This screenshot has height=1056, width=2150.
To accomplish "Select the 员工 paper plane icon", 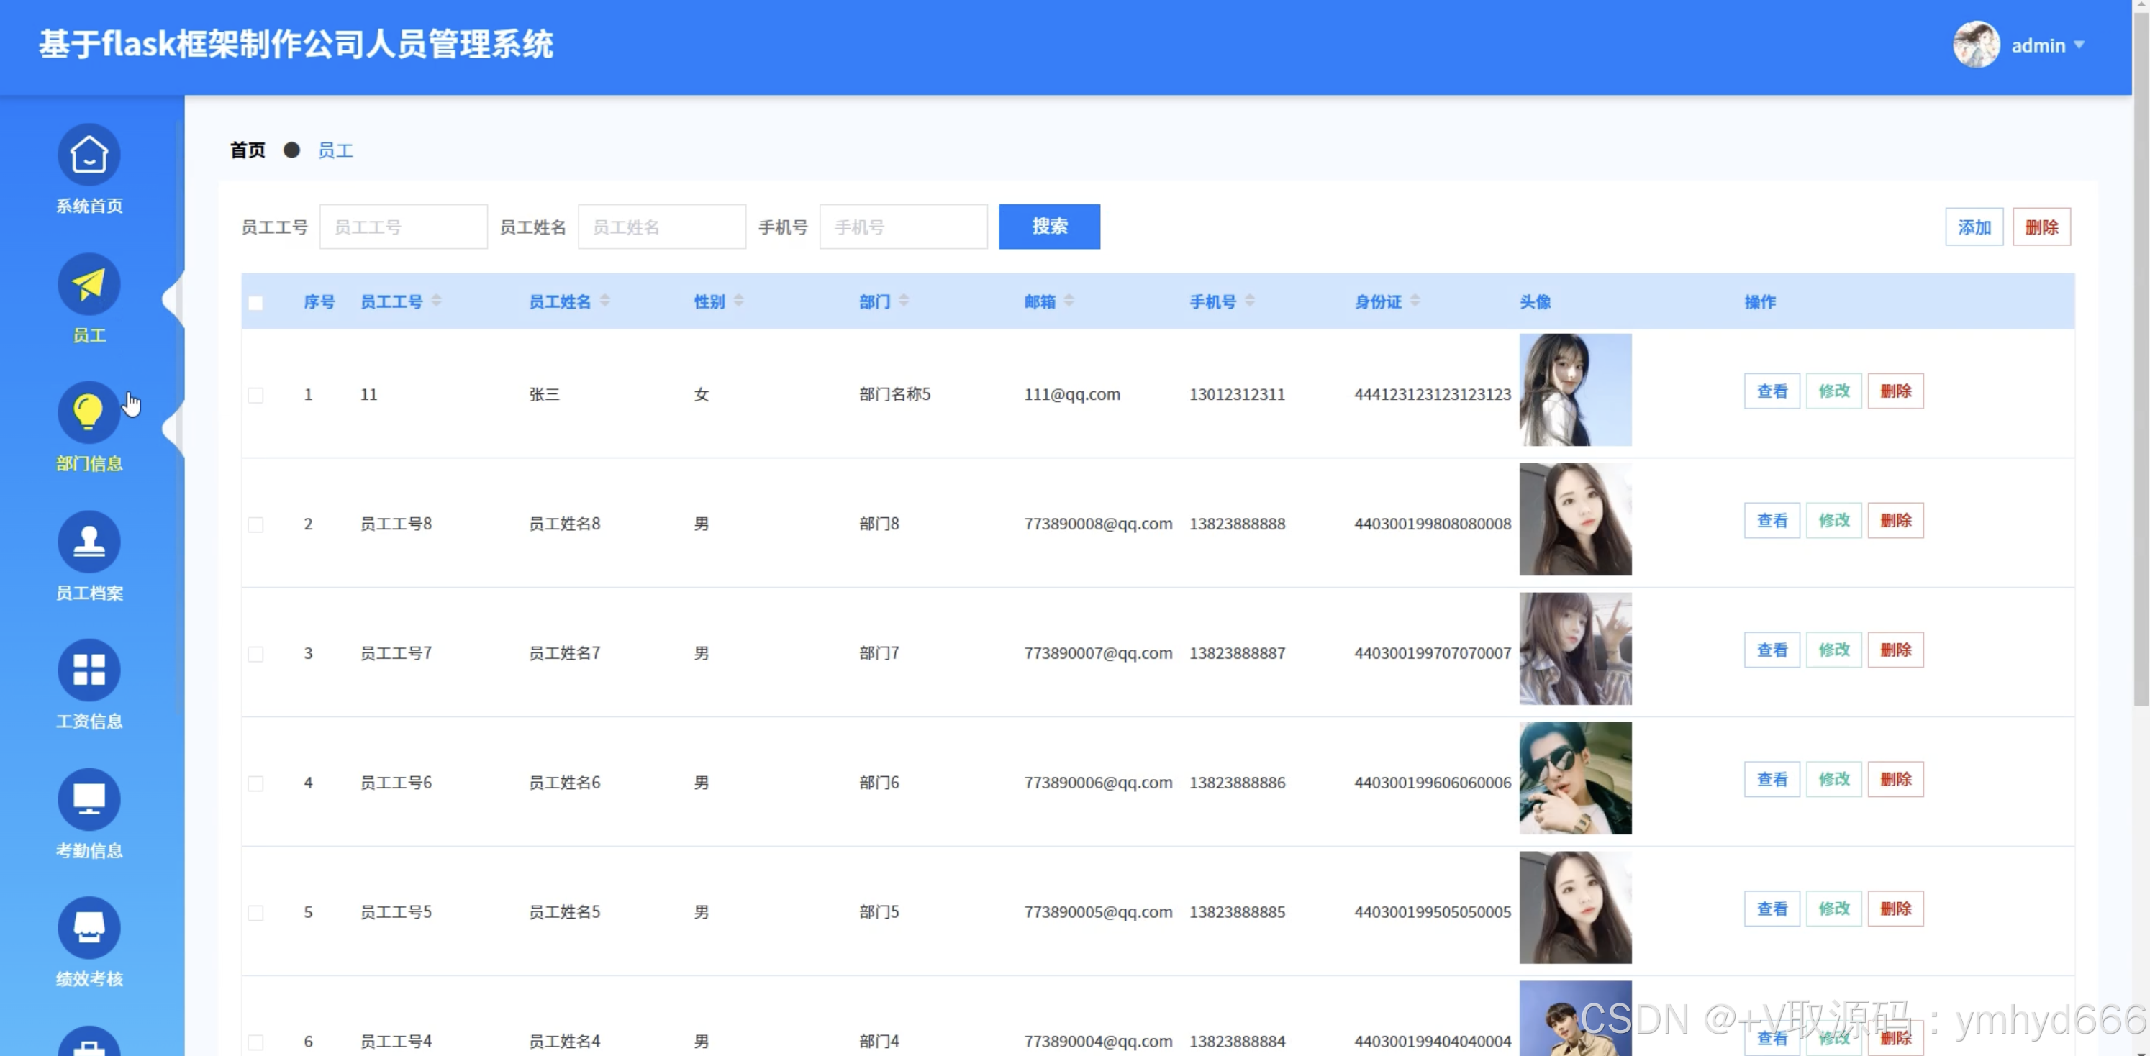I will pyautogui.click(x=89, y=284).
